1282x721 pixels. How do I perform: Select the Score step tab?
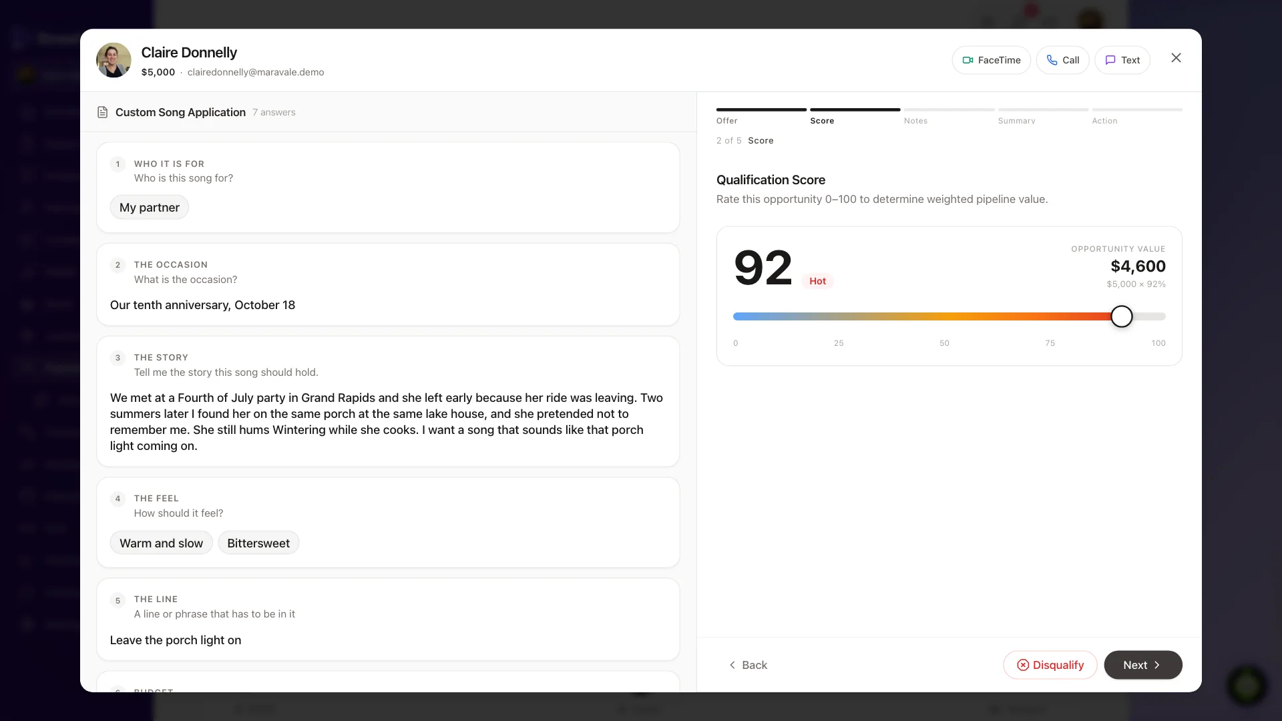855,116
